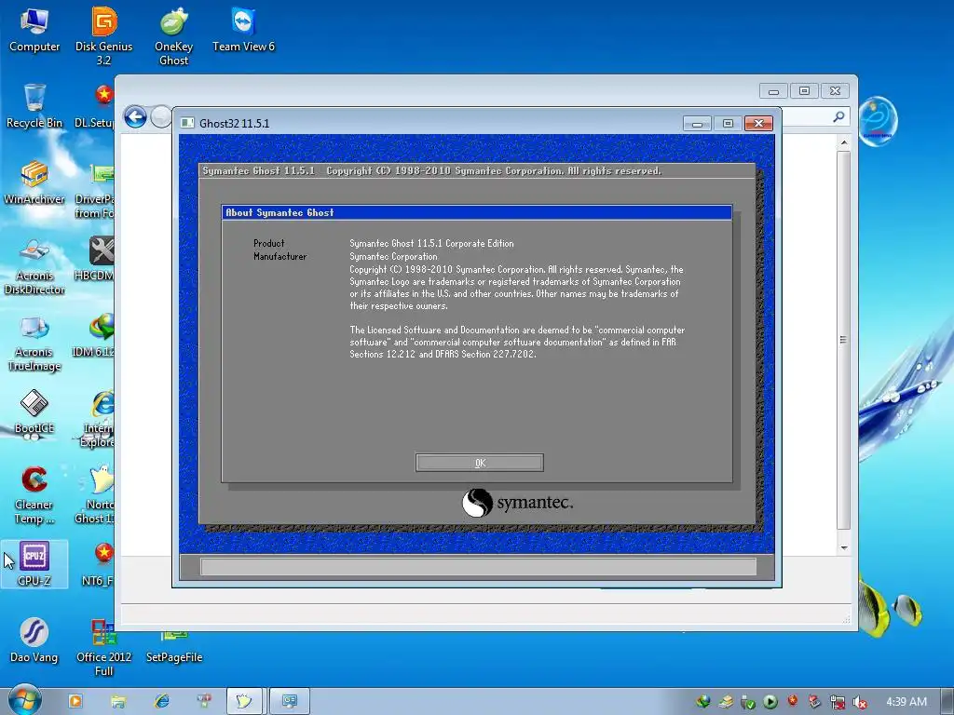Click the muted volume tray icon
The image size is (954, 715).
(x=859, y=702)
